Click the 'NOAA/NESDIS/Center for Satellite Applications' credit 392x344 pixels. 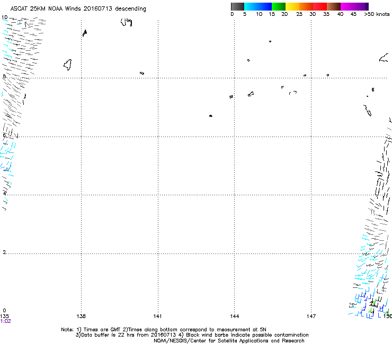[229, 341]
